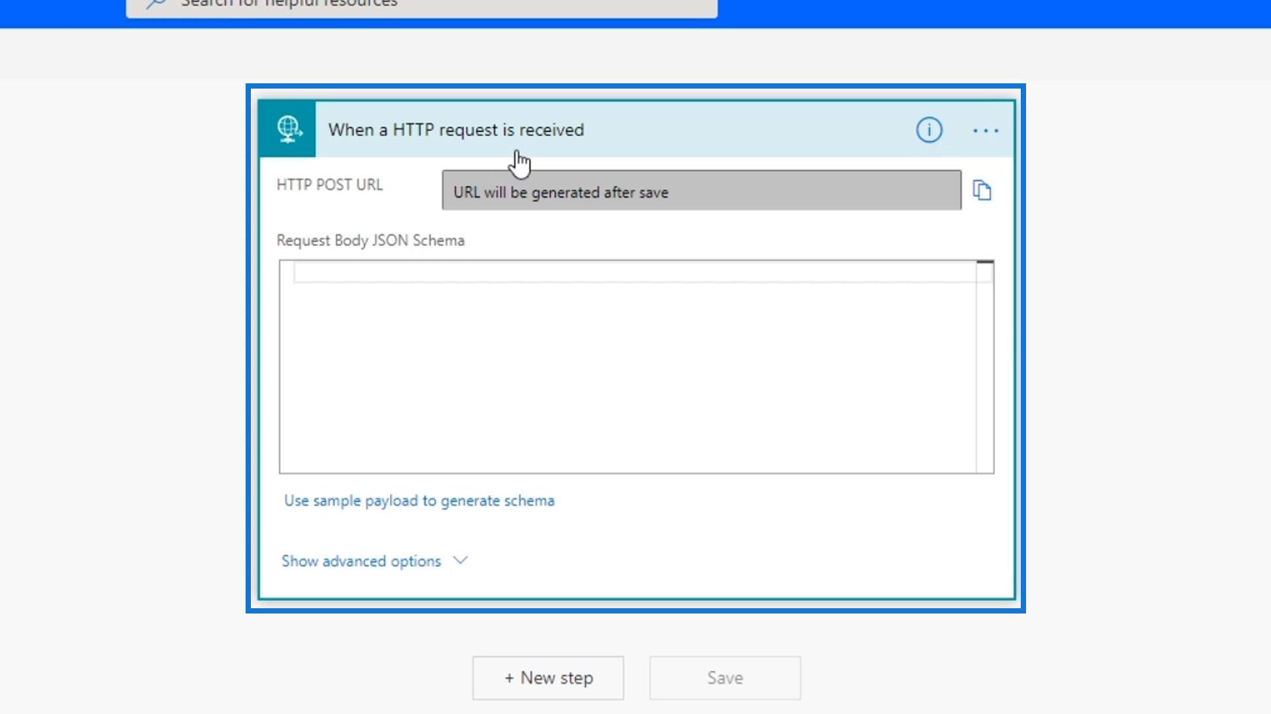Open the trigger ellipsis menu
The height and width of the screenshot is (714, 1271).
pyautogui.click(x=985, y=131)
